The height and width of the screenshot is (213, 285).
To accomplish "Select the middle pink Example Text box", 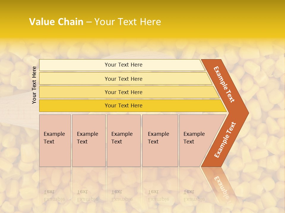I will [x=123, y=141].
